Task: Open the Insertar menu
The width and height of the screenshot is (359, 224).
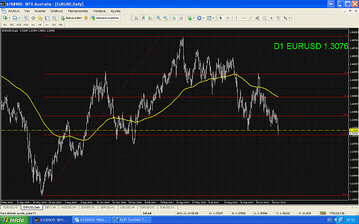Action: point(40,11)
